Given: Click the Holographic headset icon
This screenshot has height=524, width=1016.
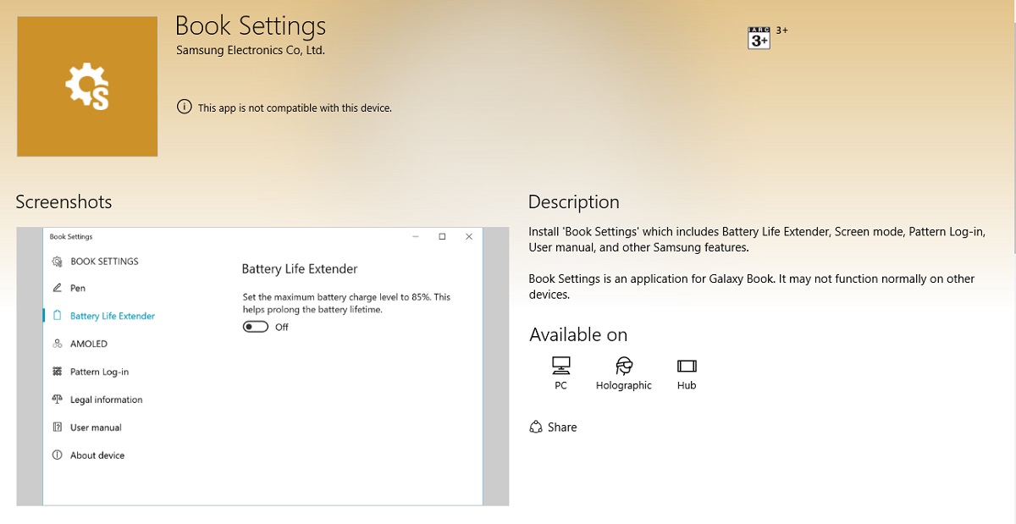Looking at the screenshot, I should point(624,366).
